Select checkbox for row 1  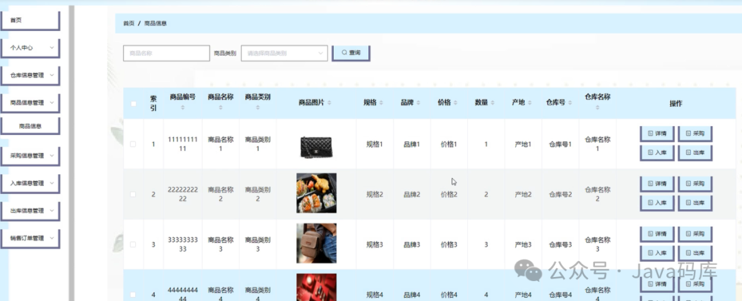pos(133,144)
